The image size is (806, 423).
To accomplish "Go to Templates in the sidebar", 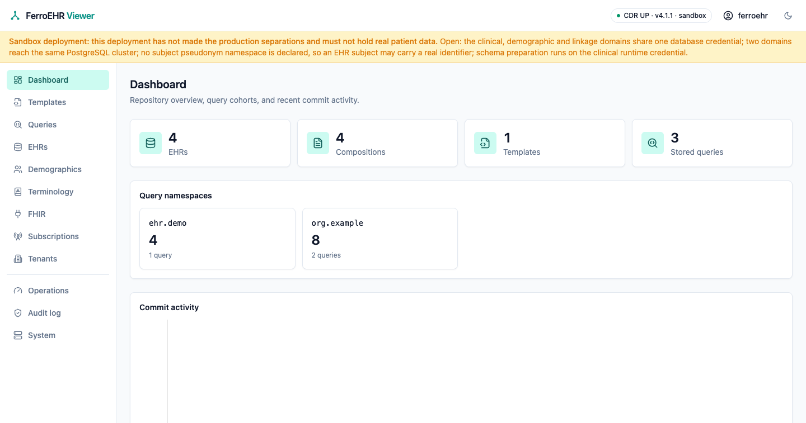I will point(58,102).
